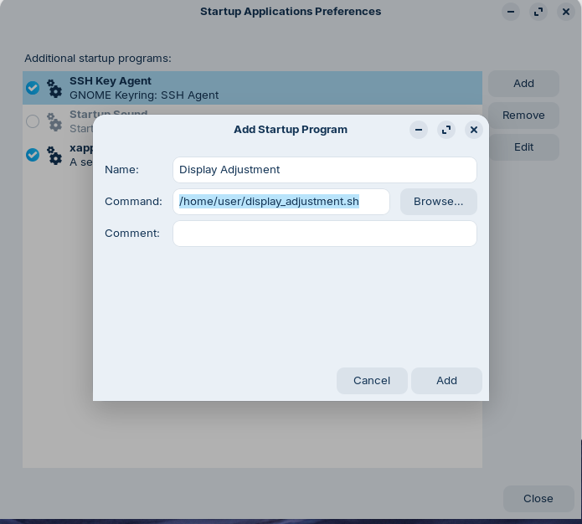Enable the Startup Sound checkbox

tap(33, 121)
